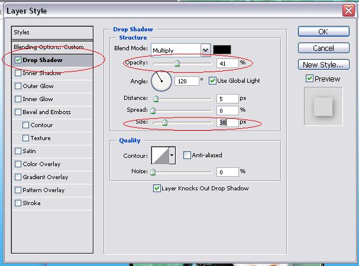Click the Cancel button
The height and width of the screenshot is (266, 359).
[324, 48]
